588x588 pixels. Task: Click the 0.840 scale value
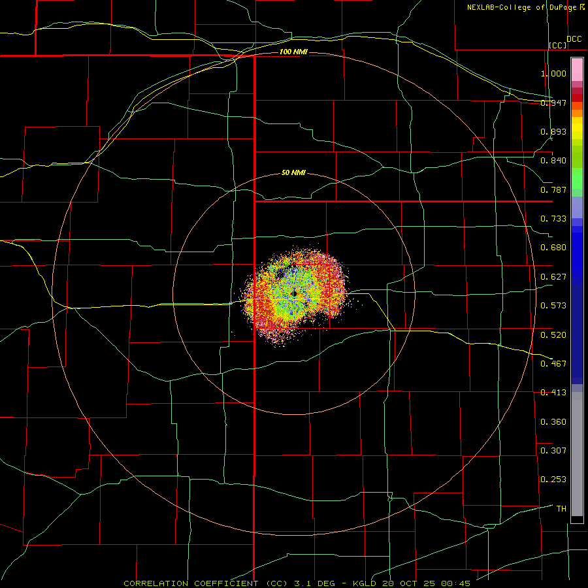point(553,161)
